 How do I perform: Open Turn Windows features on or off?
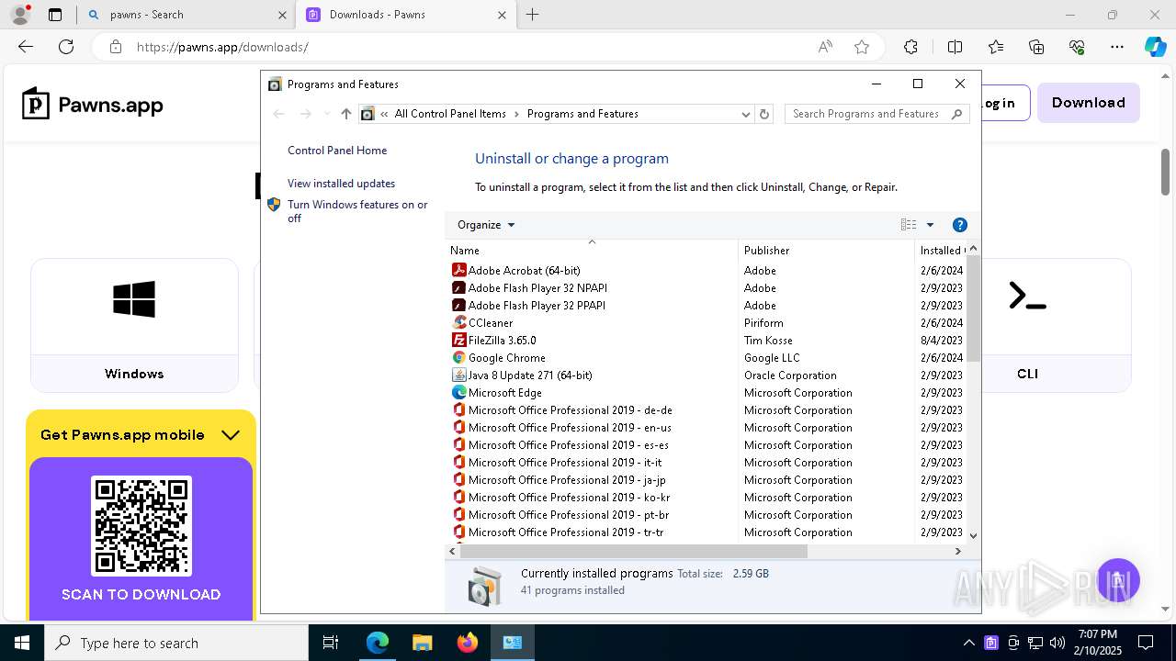point(357,211)
